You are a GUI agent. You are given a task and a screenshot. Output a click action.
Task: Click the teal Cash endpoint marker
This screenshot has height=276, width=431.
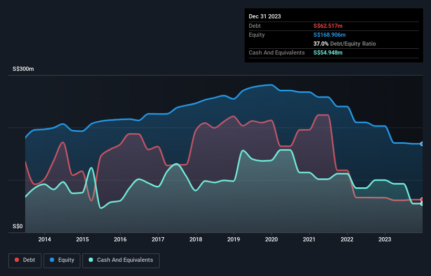pyautogui.click(x=422, y=204)
